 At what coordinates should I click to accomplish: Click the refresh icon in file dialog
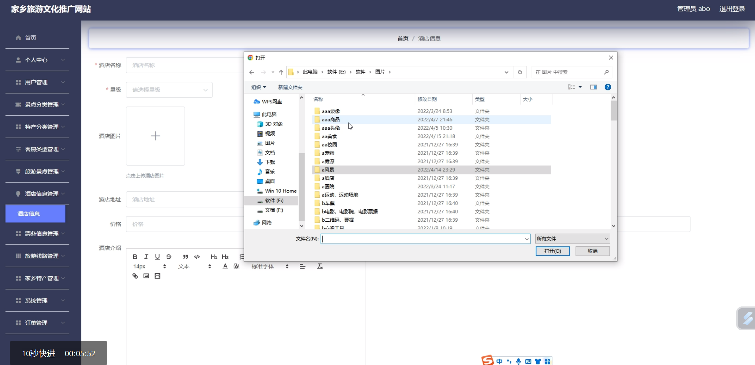click(520, 72)
